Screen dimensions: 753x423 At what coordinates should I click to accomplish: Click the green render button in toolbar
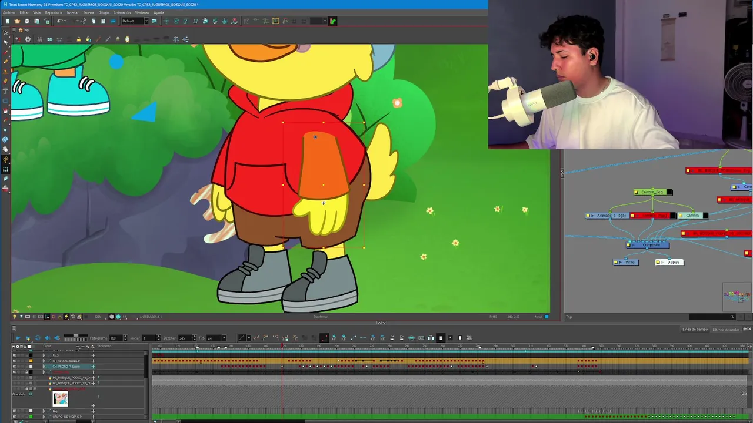(x=332, y=21)
